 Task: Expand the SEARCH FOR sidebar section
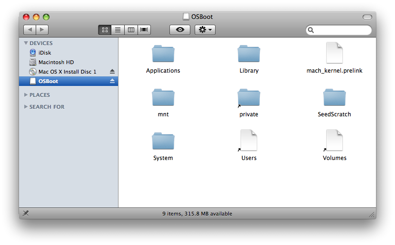pyautogui.click(x=26, y=107)
